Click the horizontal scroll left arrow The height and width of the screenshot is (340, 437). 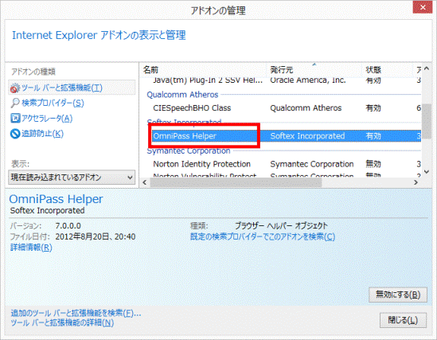tap(144, 182)
